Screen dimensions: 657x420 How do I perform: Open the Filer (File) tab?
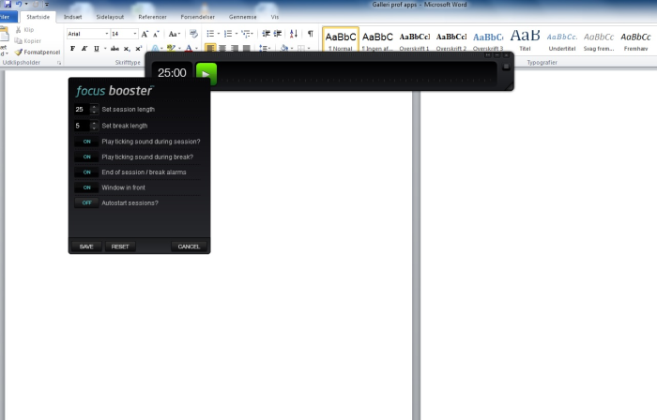coord(8,17)
